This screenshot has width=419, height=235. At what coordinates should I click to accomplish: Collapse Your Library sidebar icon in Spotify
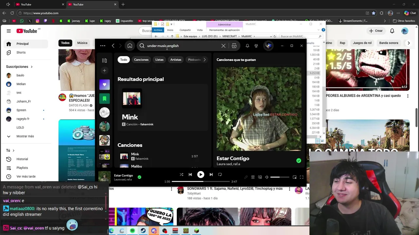[104, 60]
